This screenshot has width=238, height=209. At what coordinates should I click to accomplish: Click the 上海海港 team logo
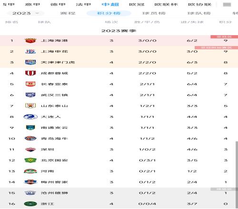click(30, 40)
